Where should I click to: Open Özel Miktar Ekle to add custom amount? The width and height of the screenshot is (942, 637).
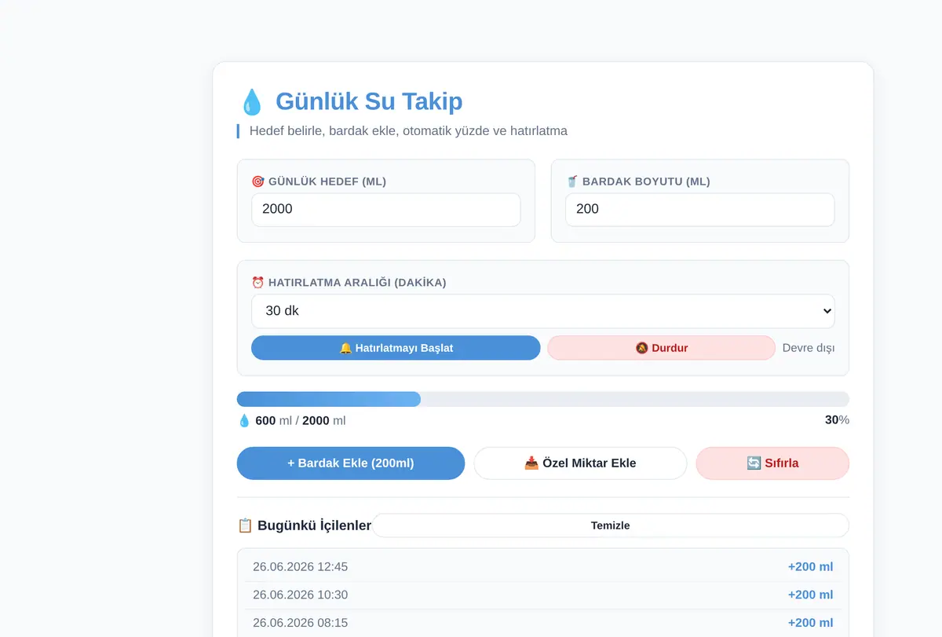(580, 463)
